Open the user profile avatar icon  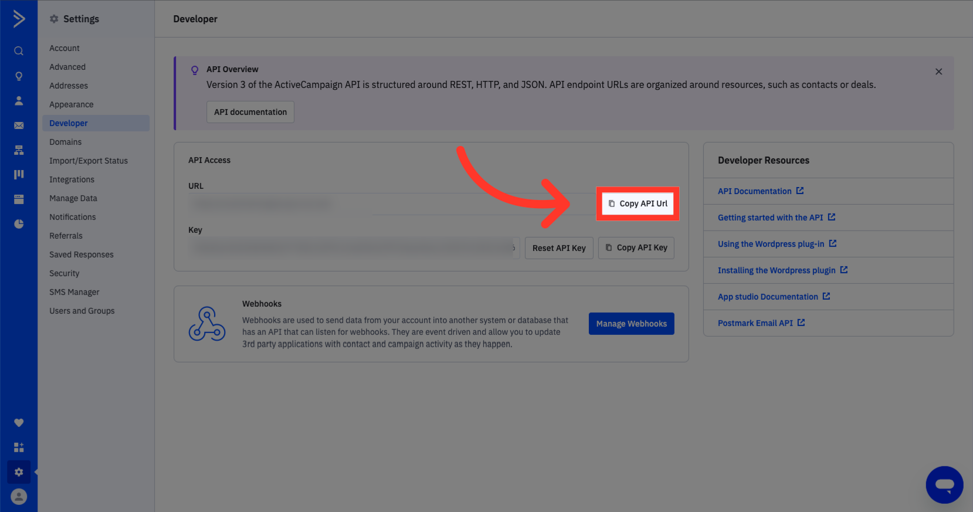coord(19,497)
